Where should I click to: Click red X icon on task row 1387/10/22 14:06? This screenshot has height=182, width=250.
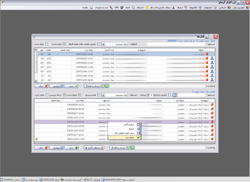207,54
